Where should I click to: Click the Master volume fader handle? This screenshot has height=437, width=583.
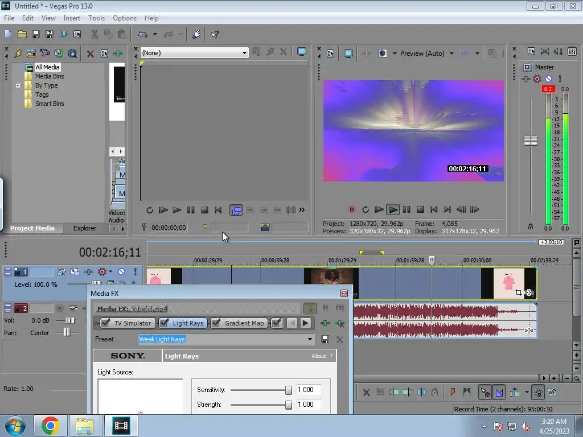point(531,141)
